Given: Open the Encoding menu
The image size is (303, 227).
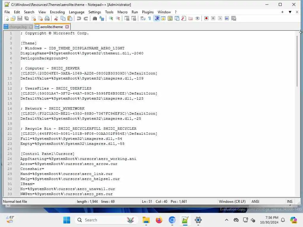Looking at the screenshot, I should [x=57, y=12].
